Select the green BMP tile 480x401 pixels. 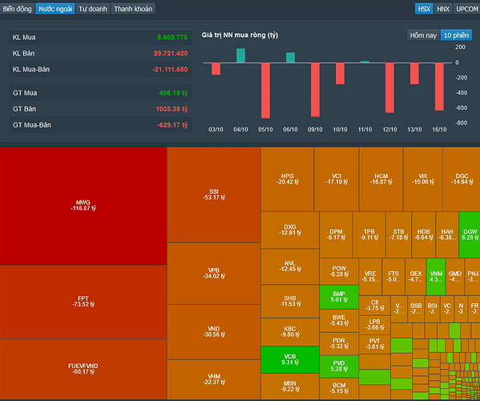(x=339, y=297)
